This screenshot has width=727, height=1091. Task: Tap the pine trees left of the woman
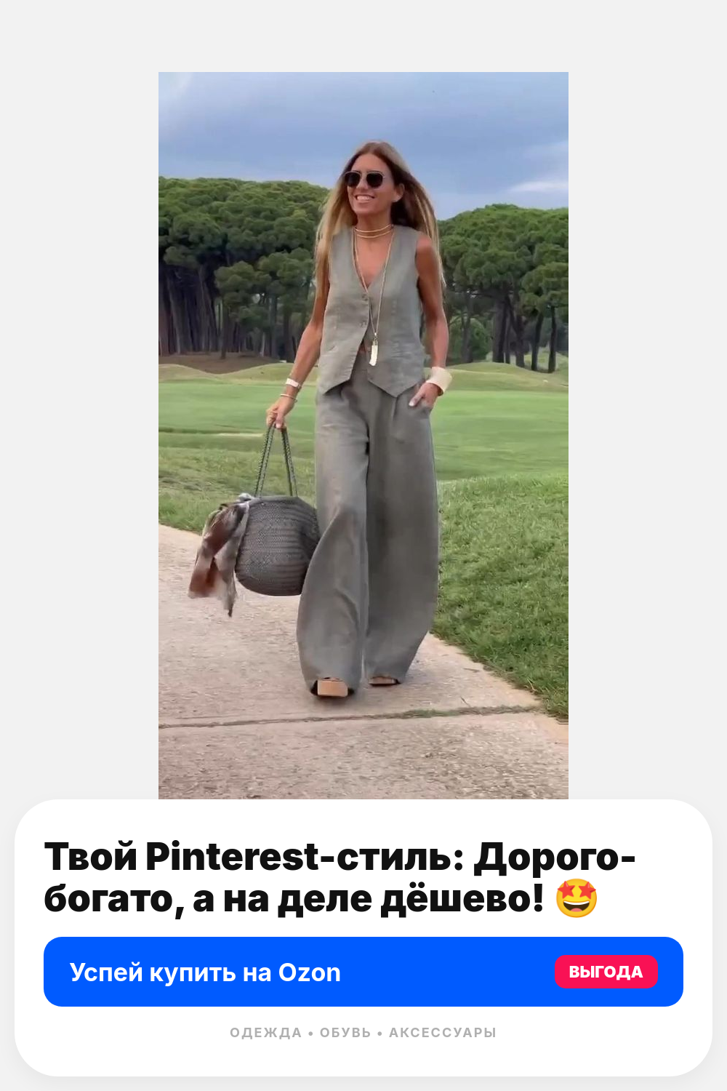(x=236, y=269)
